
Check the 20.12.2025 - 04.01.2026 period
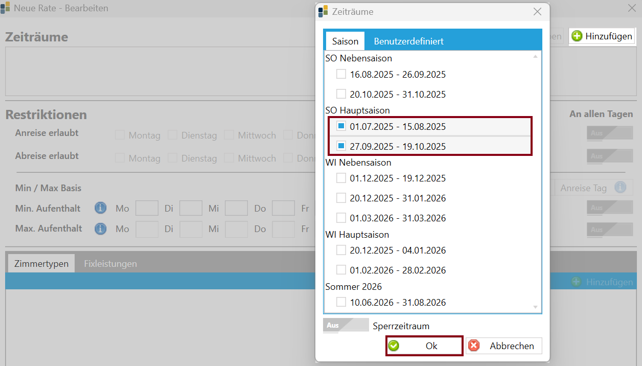[341, 250]
